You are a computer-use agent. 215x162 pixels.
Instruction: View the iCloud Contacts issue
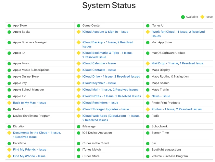tap(99, 70)
